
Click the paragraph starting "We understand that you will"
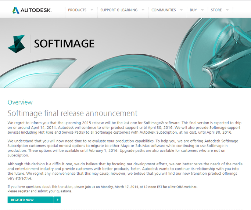tap(123, 148)
